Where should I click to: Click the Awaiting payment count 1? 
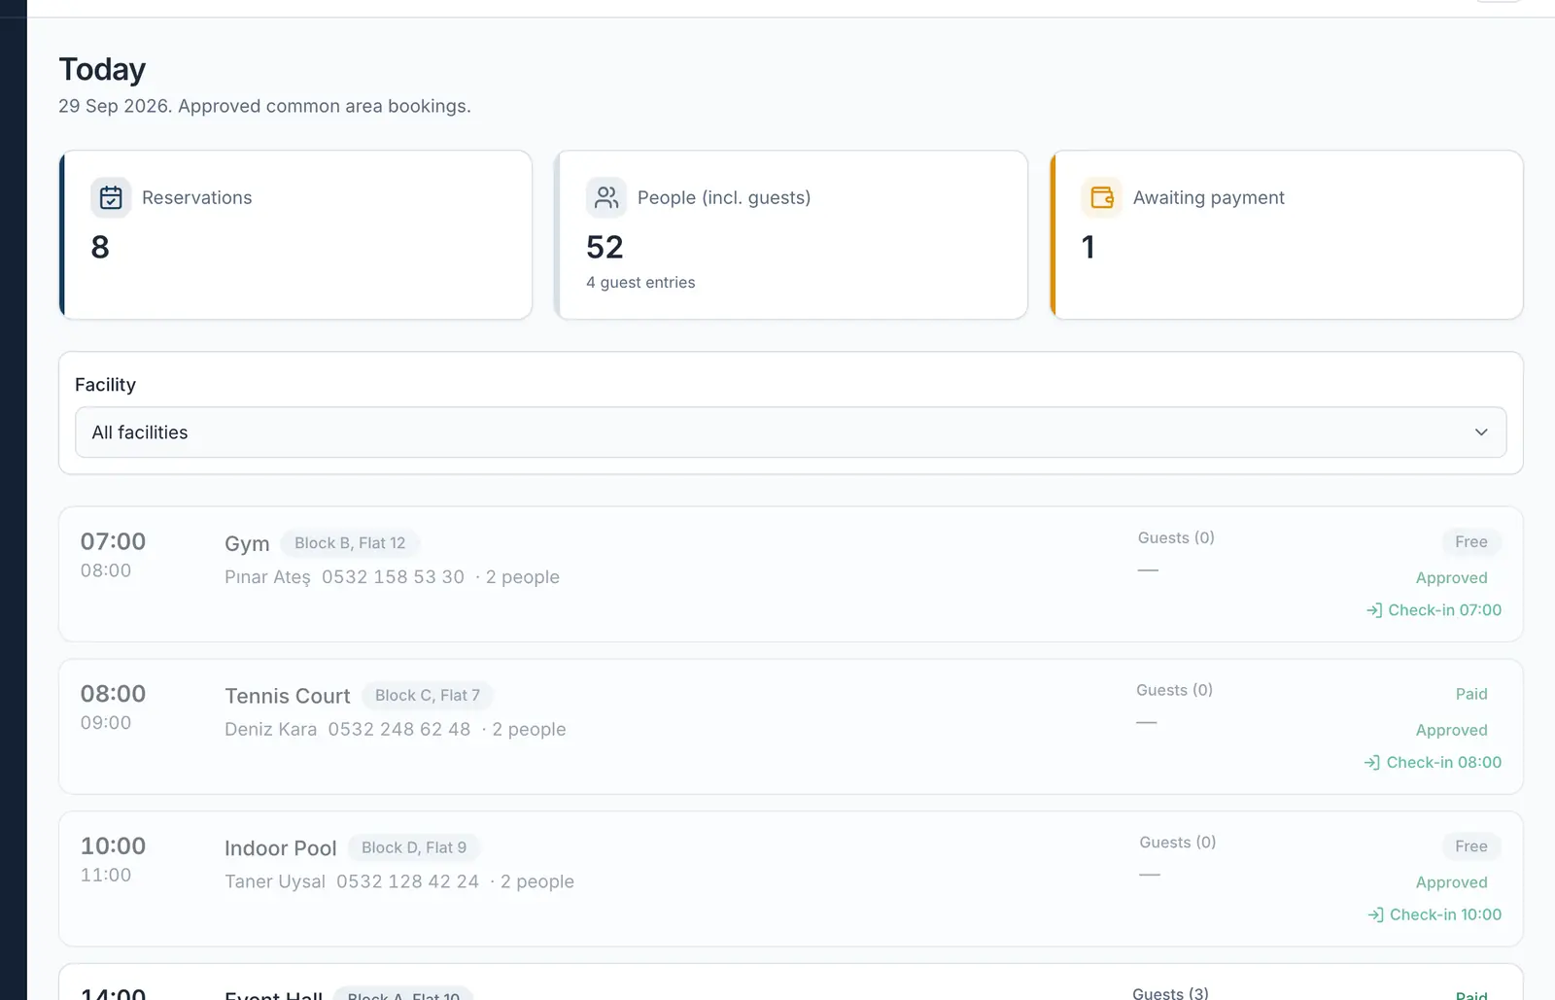click(x=1088, y=248)
